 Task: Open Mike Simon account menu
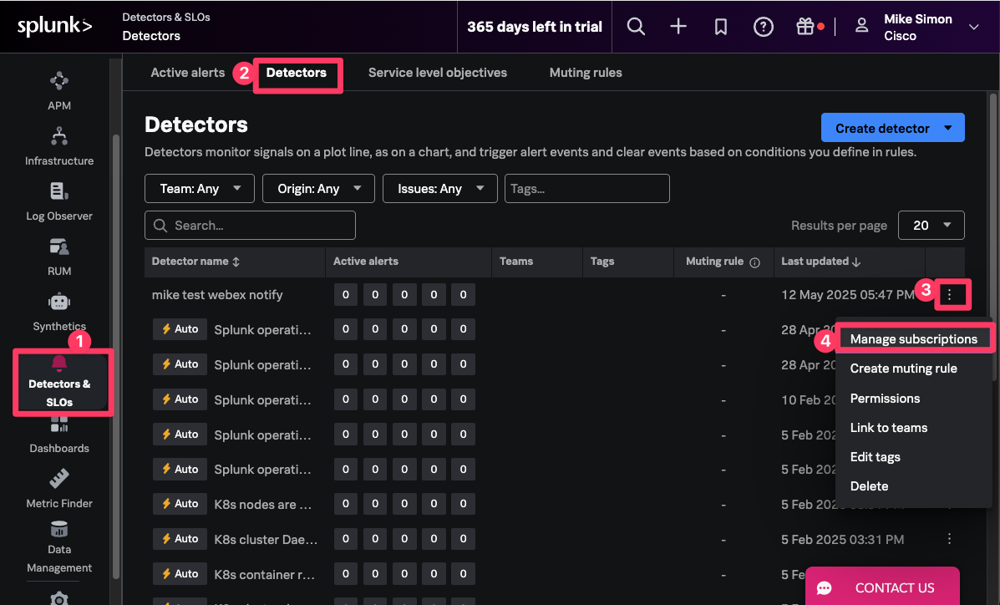click(916, 27)
